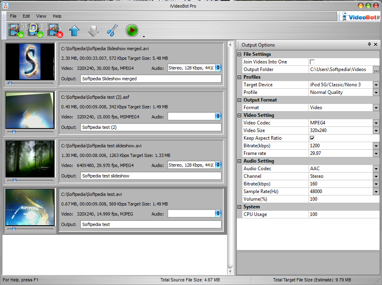Click the preview slider under Softpedia test (2) thumbnail
382x285 pixels.
pyautogui.click(x=30, y=132)
